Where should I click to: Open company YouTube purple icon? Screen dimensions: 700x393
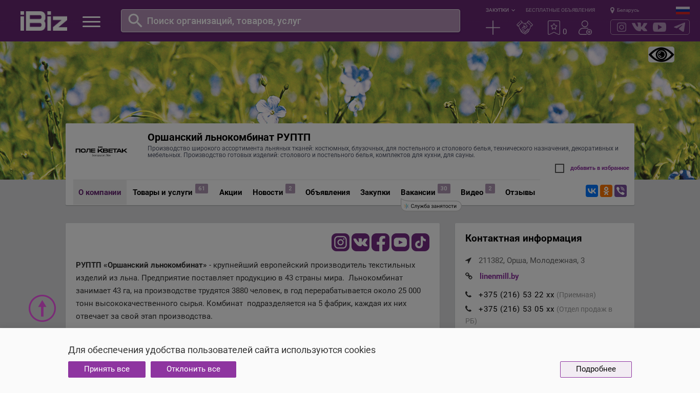pos(400,242)
